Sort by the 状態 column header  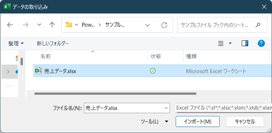(x=165, y=56)
